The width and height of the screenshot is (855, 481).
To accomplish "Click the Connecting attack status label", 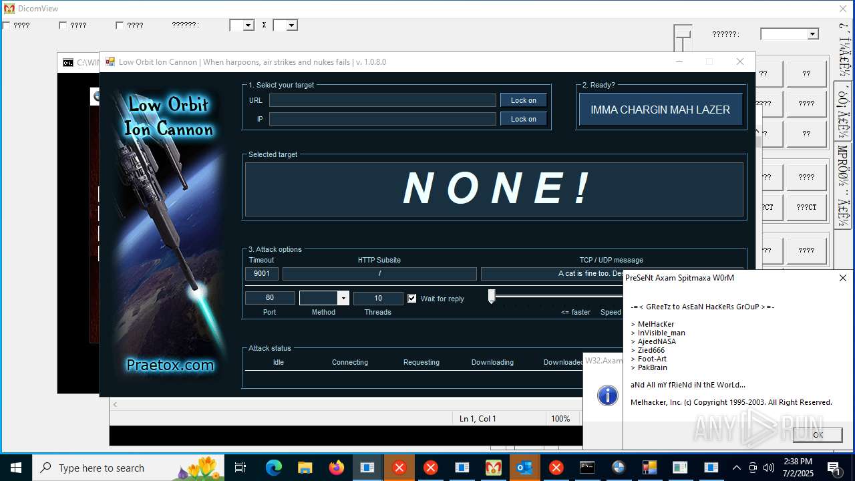I will click(350, 362).
